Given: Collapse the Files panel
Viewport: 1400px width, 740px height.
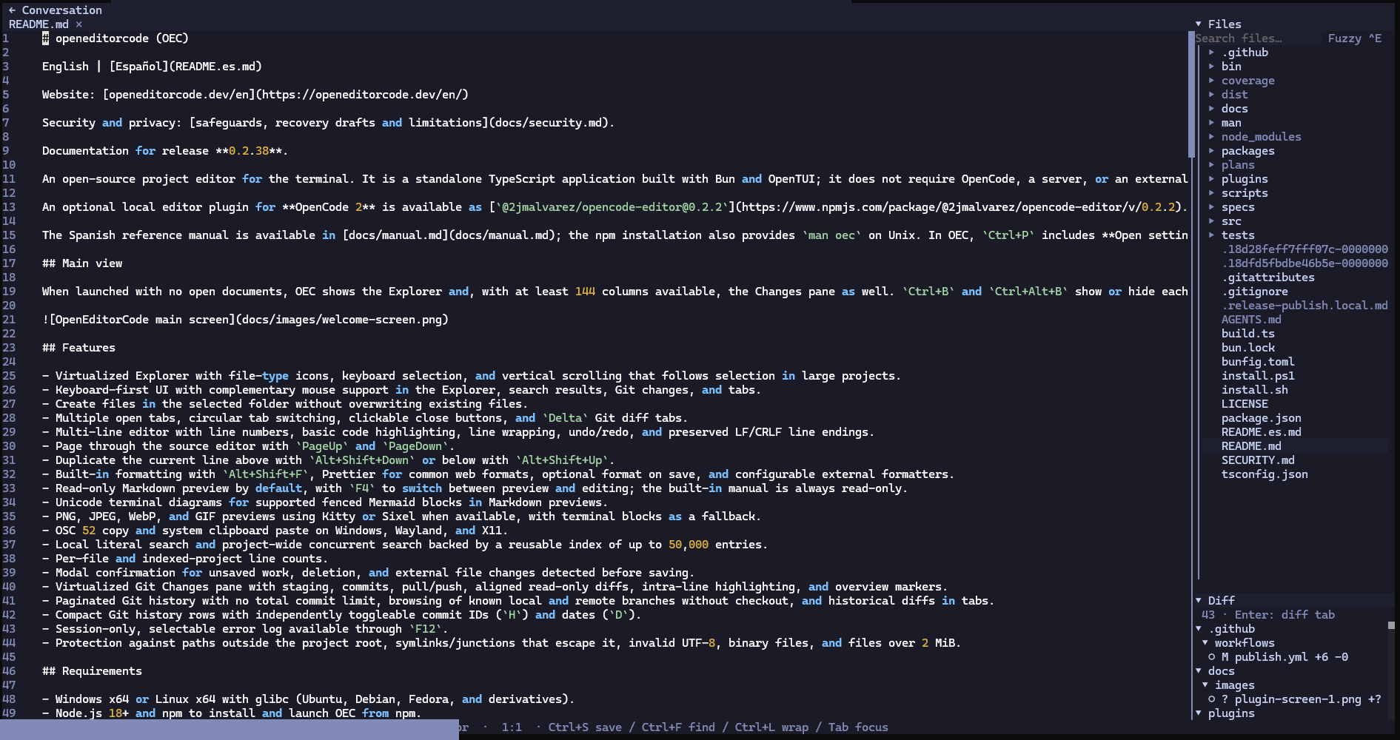Looking at the screenshot, I should [x=1199, y=24].
